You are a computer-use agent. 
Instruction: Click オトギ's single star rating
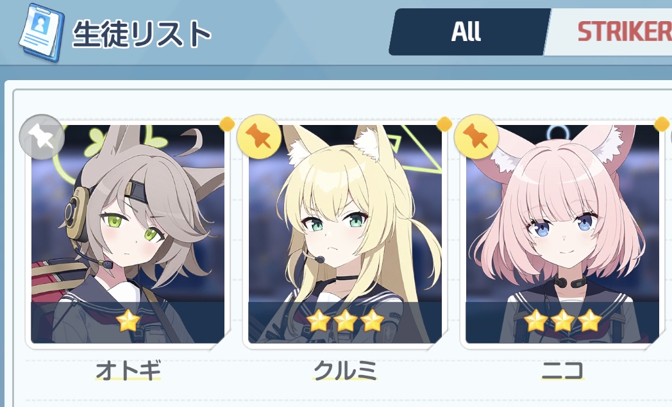point(128,321)
